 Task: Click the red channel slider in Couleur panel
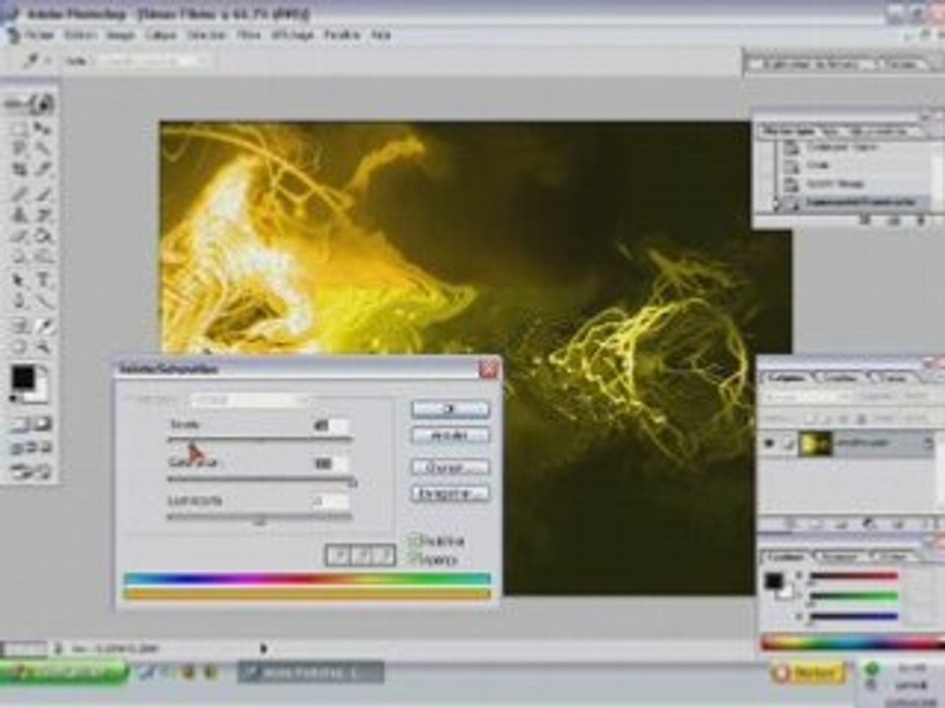pos(853,576)
